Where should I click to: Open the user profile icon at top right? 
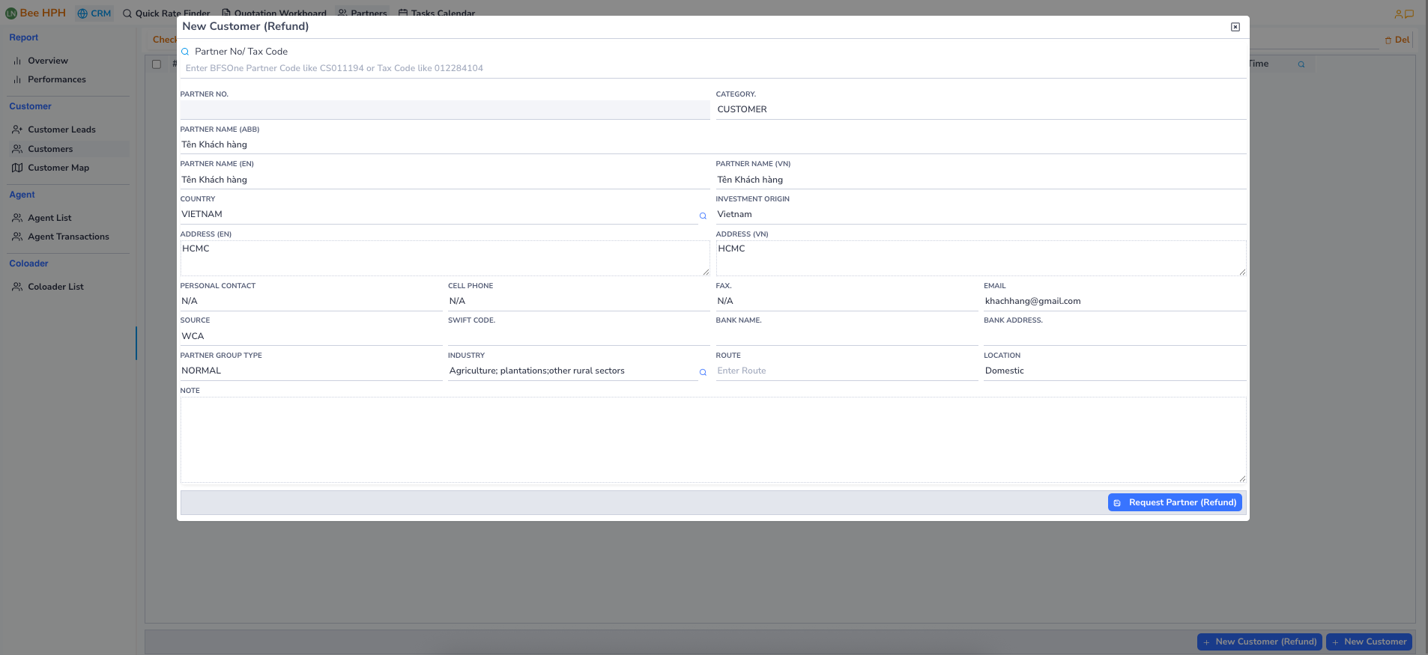1398,13
